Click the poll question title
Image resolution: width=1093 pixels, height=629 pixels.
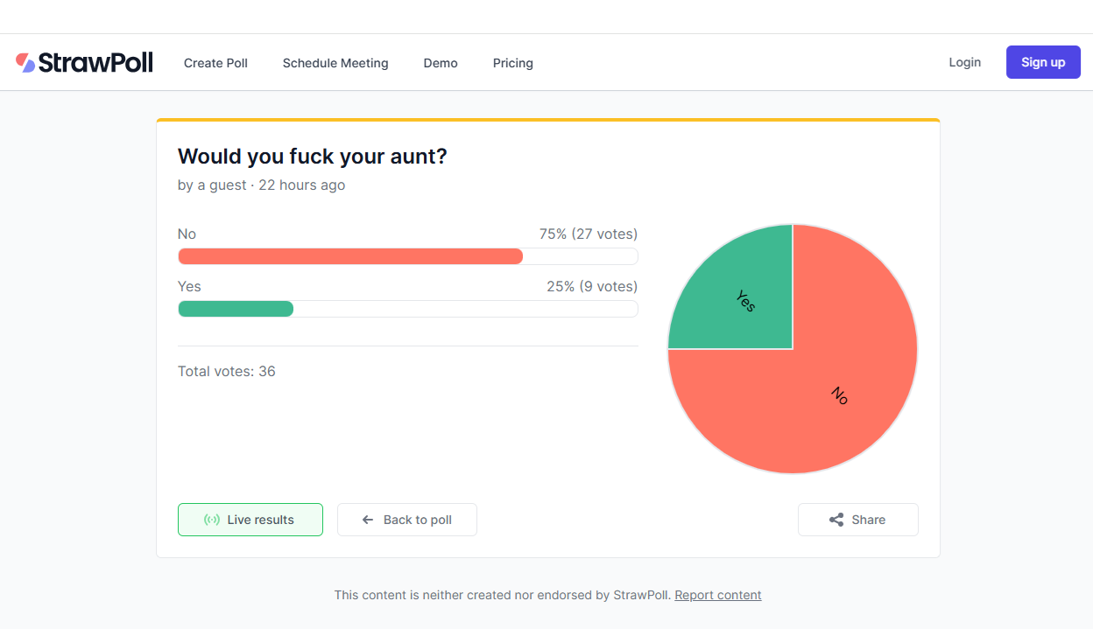[x=313, y=157]
